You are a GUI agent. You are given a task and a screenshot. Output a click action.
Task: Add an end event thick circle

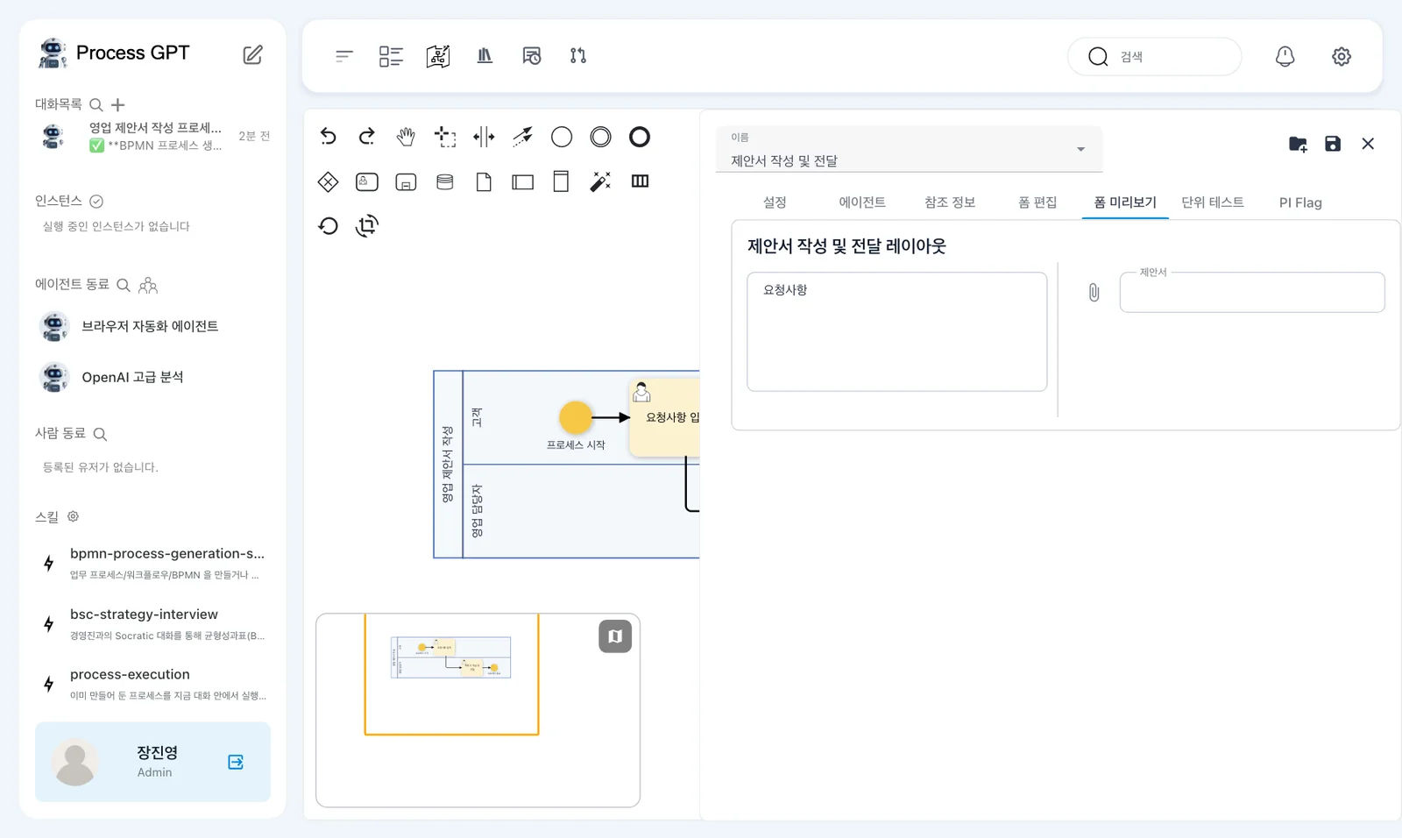click(x=640, y=137)
